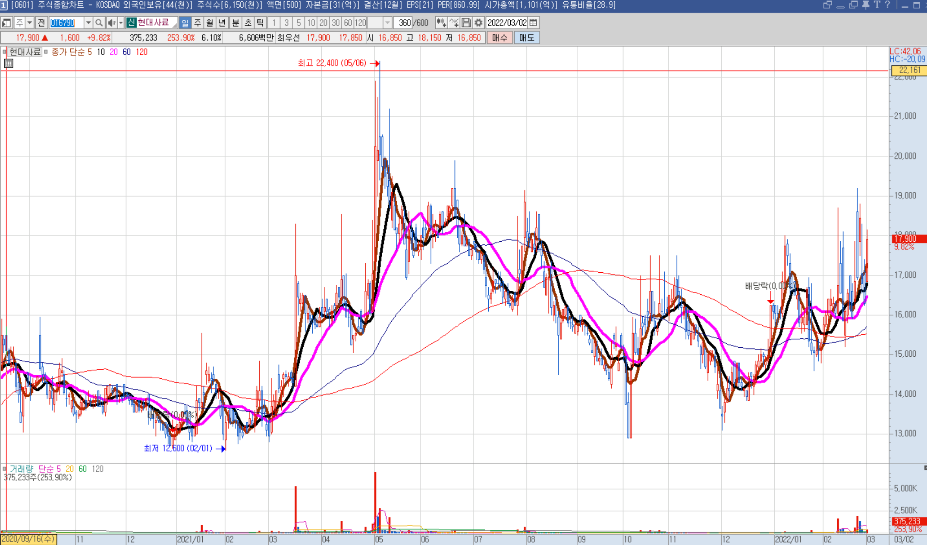
Task: Click the 2020/09/16(수) date marker
Action: click(28, 539)
